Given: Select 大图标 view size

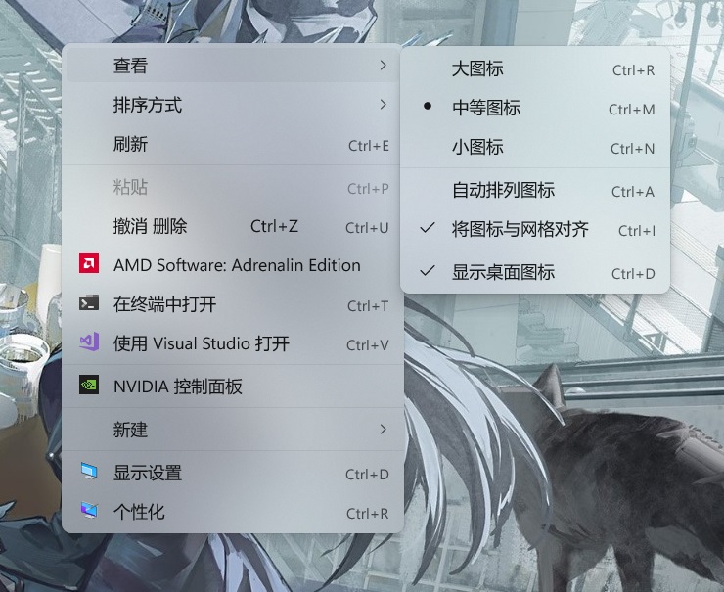Looking at the screenshot, I should pos(535,68).
